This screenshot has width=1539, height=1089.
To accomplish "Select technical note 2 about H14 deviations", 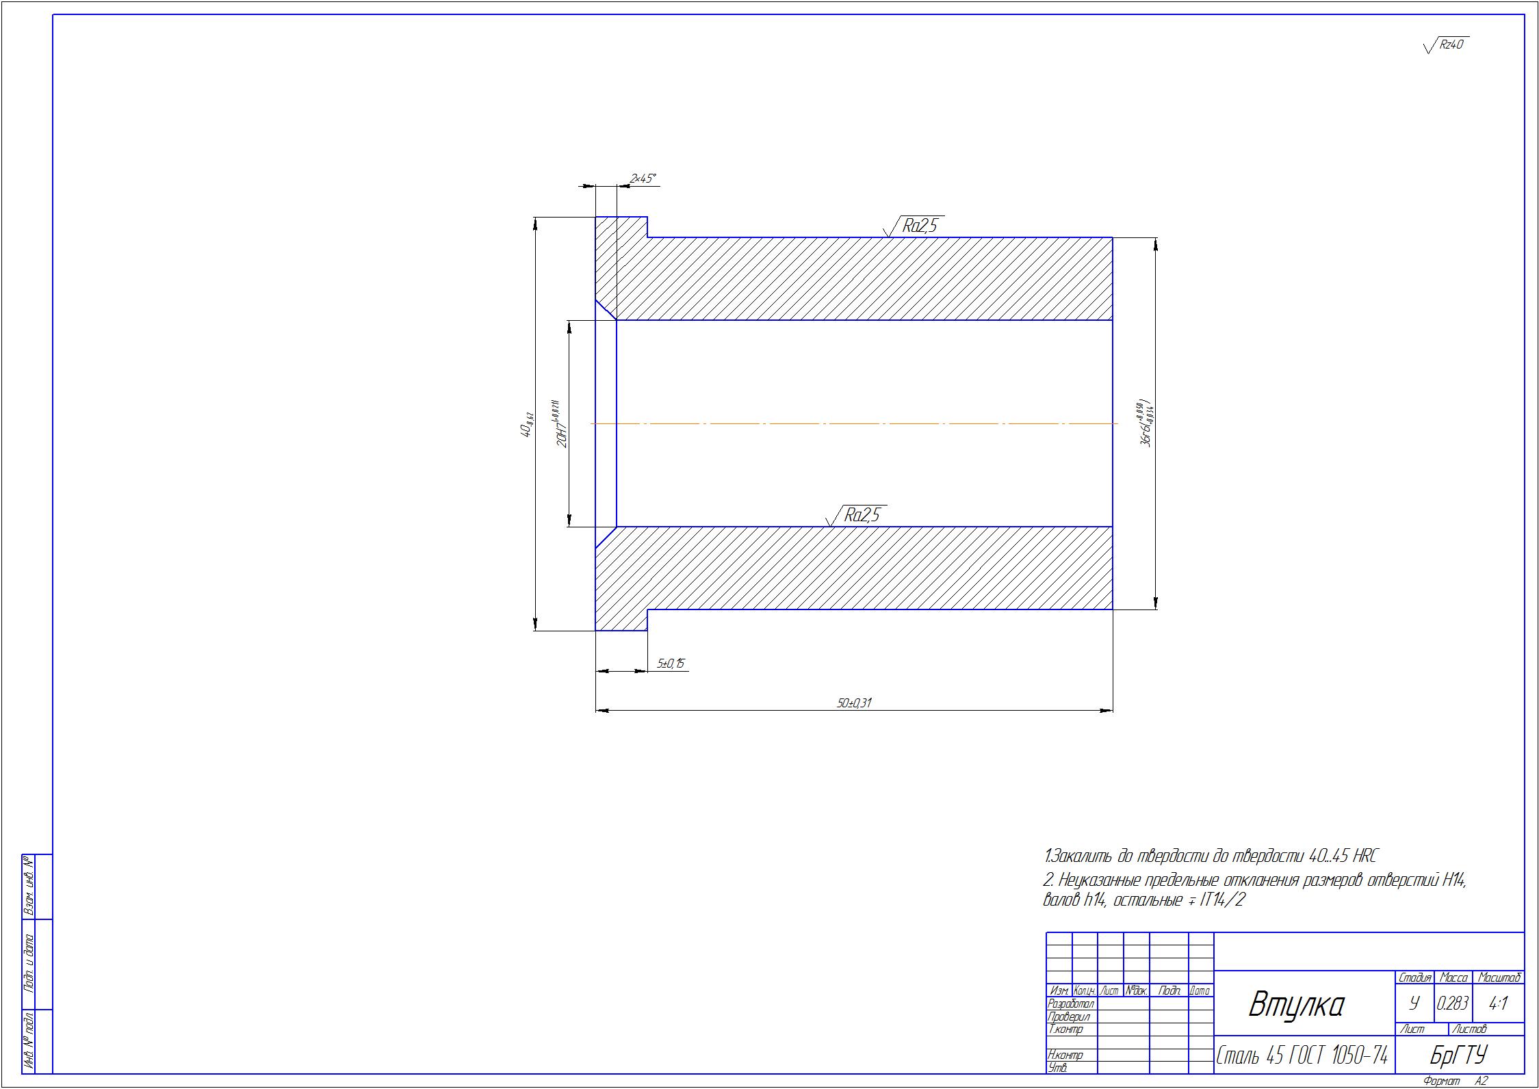I will tap(1254, 891).
